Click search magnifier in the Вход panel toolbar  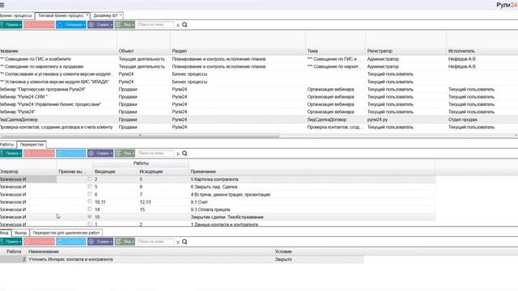point(185,242)
